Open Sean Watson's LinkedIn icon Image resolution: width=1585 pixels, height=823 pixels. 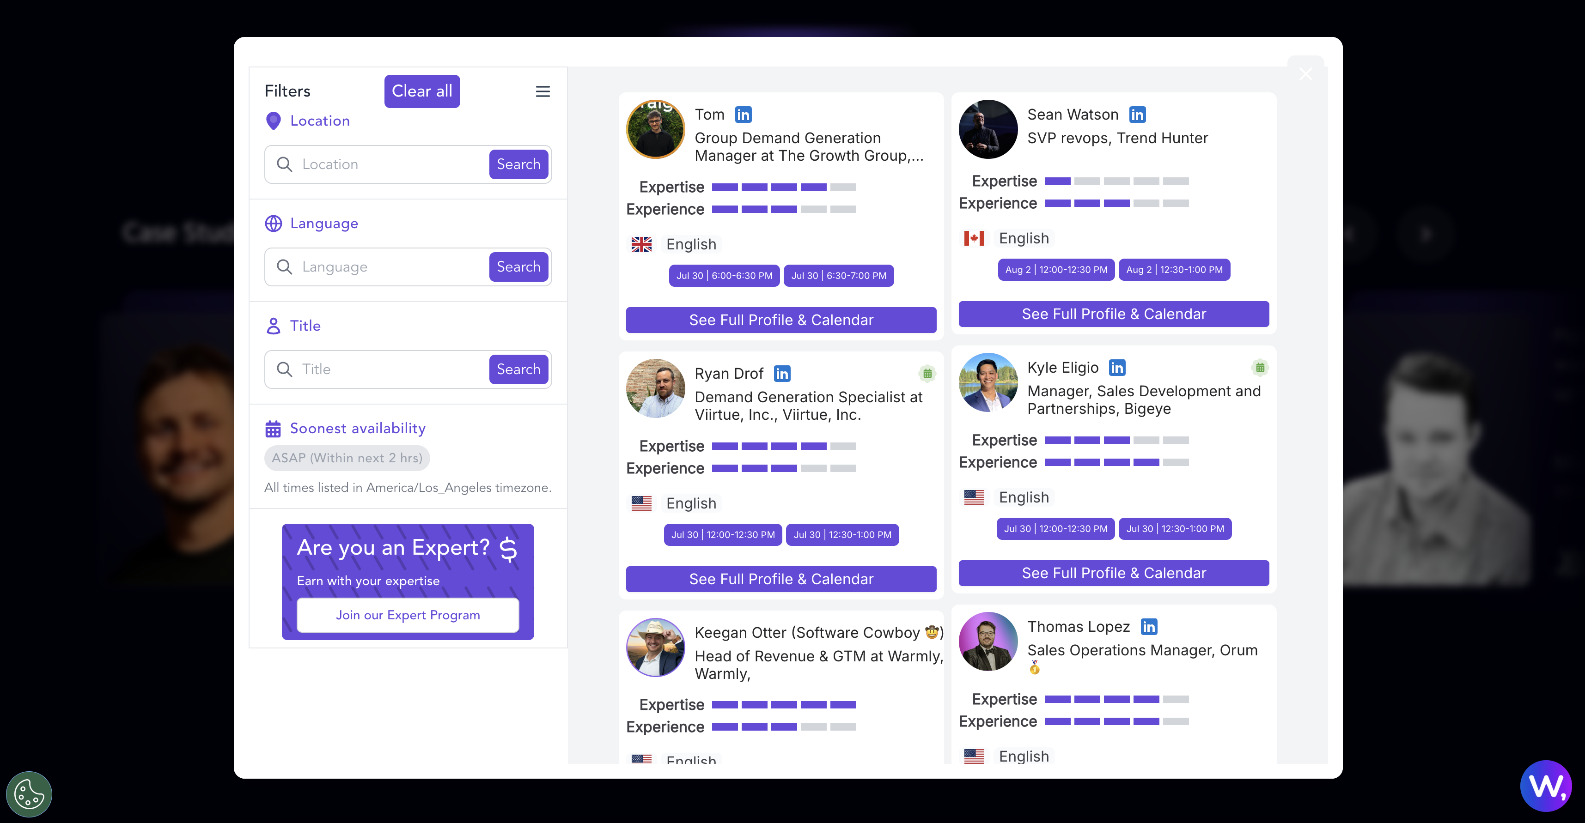[x=1137, y=115]
